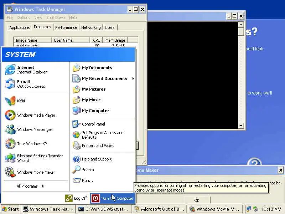Viewport: 285px width, 214px height.
Task: Click the 10:13 AM clock
Action: pyautogui.click(x=271, y=209)
